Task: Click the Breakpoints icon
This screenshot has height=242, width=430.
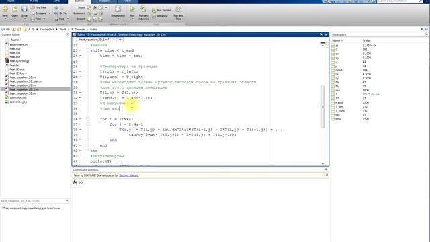Action: (x=118, y=9)
